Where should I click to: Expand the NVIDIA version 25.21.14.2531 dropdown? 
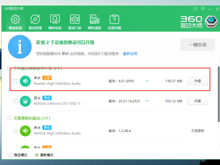point(147,101)
